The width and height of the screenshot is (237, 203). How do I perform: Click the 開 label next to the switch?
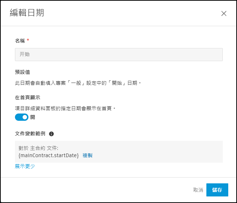(x=33, y=117)
